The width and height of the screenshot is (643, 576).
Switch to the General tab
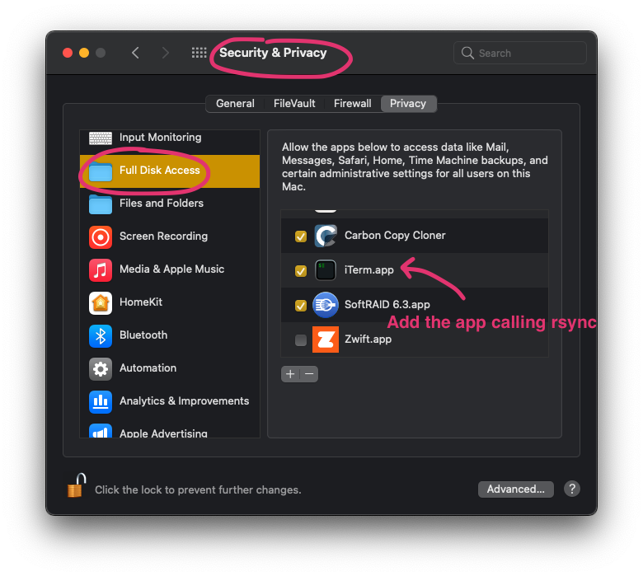tap(235, 103)
